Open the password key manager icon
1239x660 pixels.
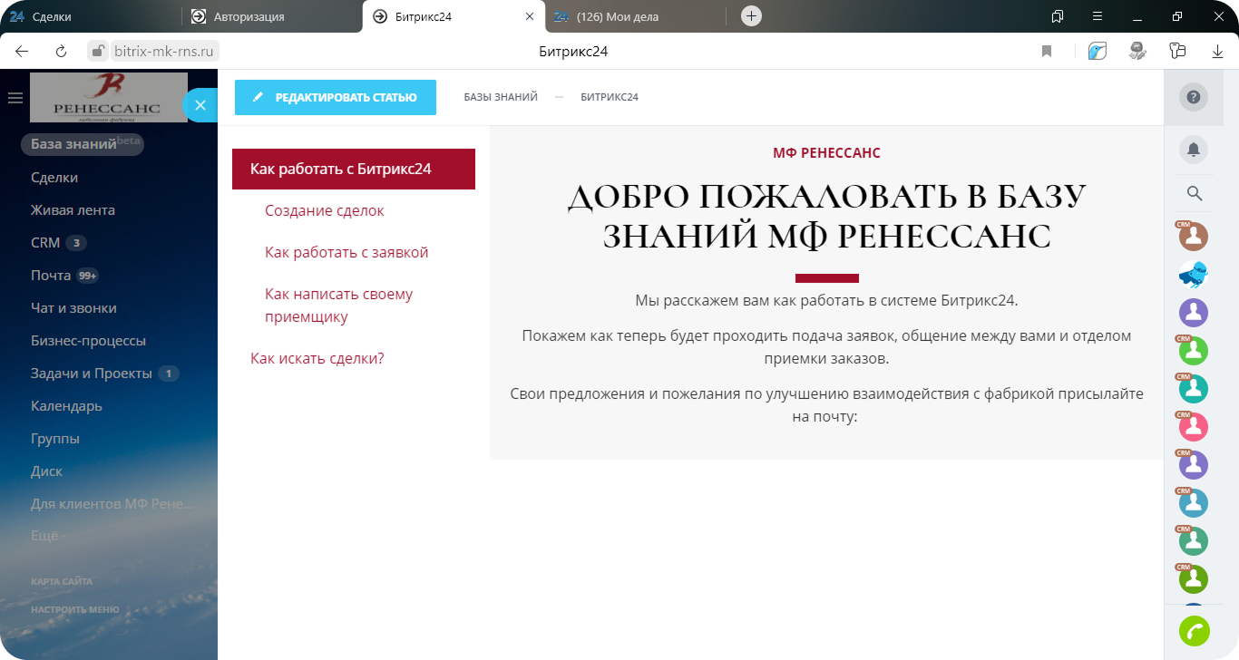pos(1178,52)
